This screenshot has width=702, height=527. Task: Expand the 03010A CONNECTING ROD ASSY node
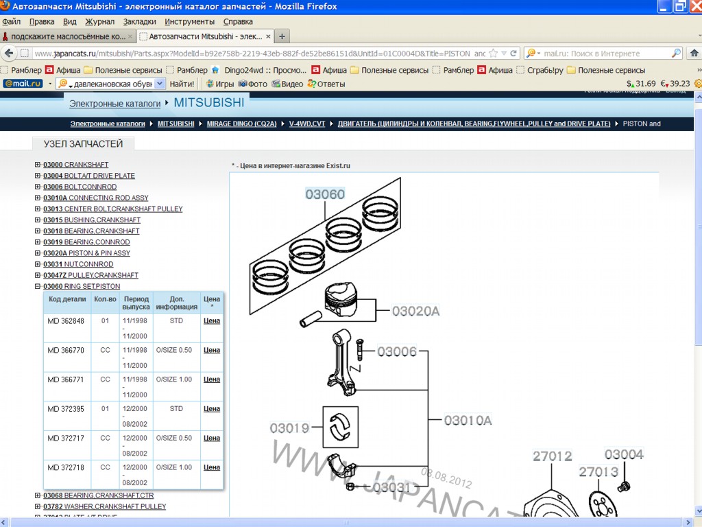click(38, 198)
